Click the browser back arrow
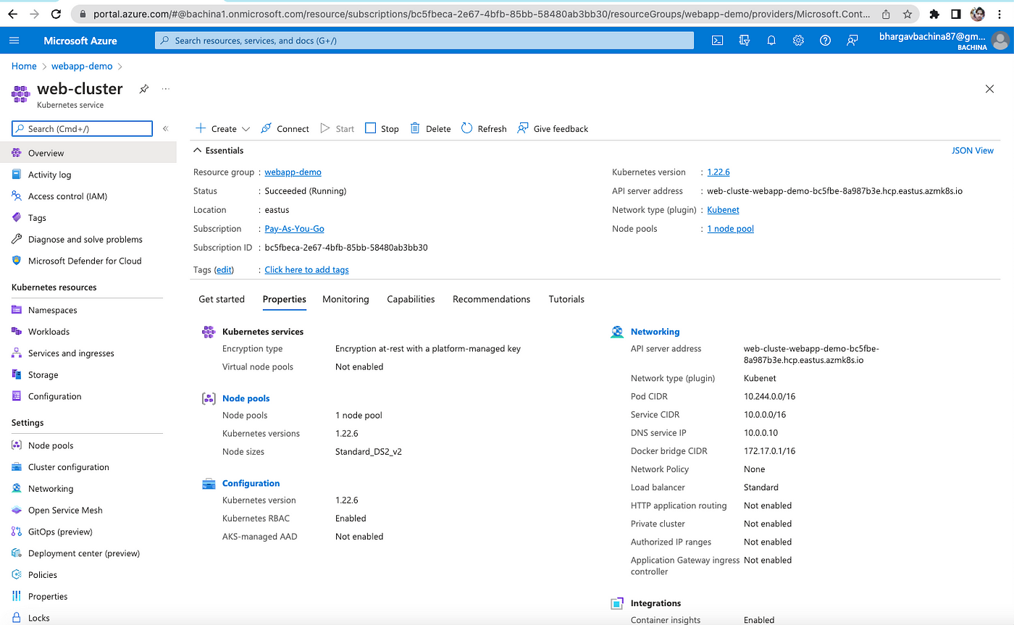This screenshot has height=625, width=1014. click(x=12, y=14)
